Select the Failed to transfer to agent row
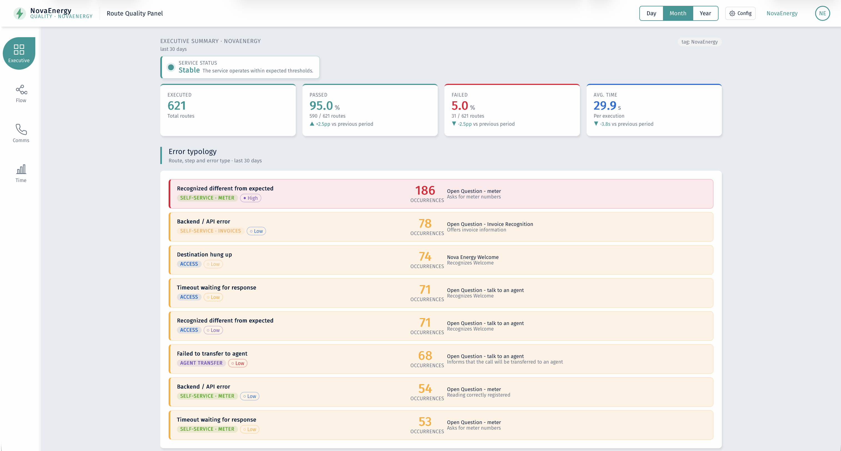 441,359
